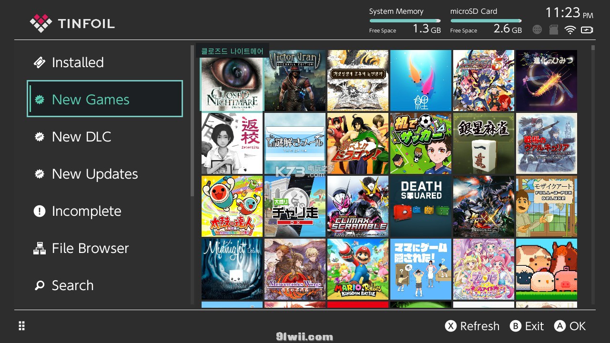The image size is (610, 343).
Task: Open New Updates list
Action: coord(105,174)
